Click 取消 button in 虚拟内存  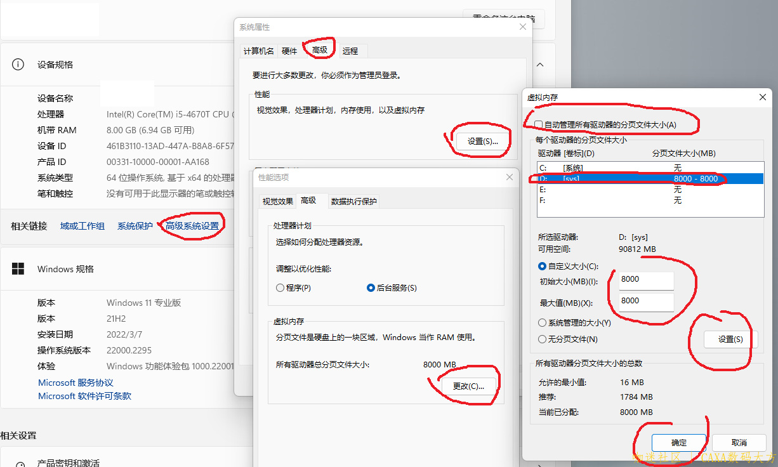click(739, 442)
